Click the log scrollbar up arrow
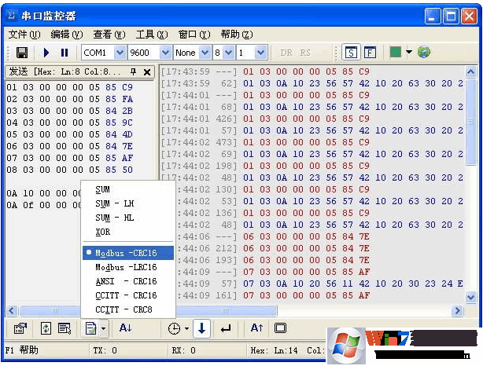Screen dimensions: 483x366 pos(470,72)
